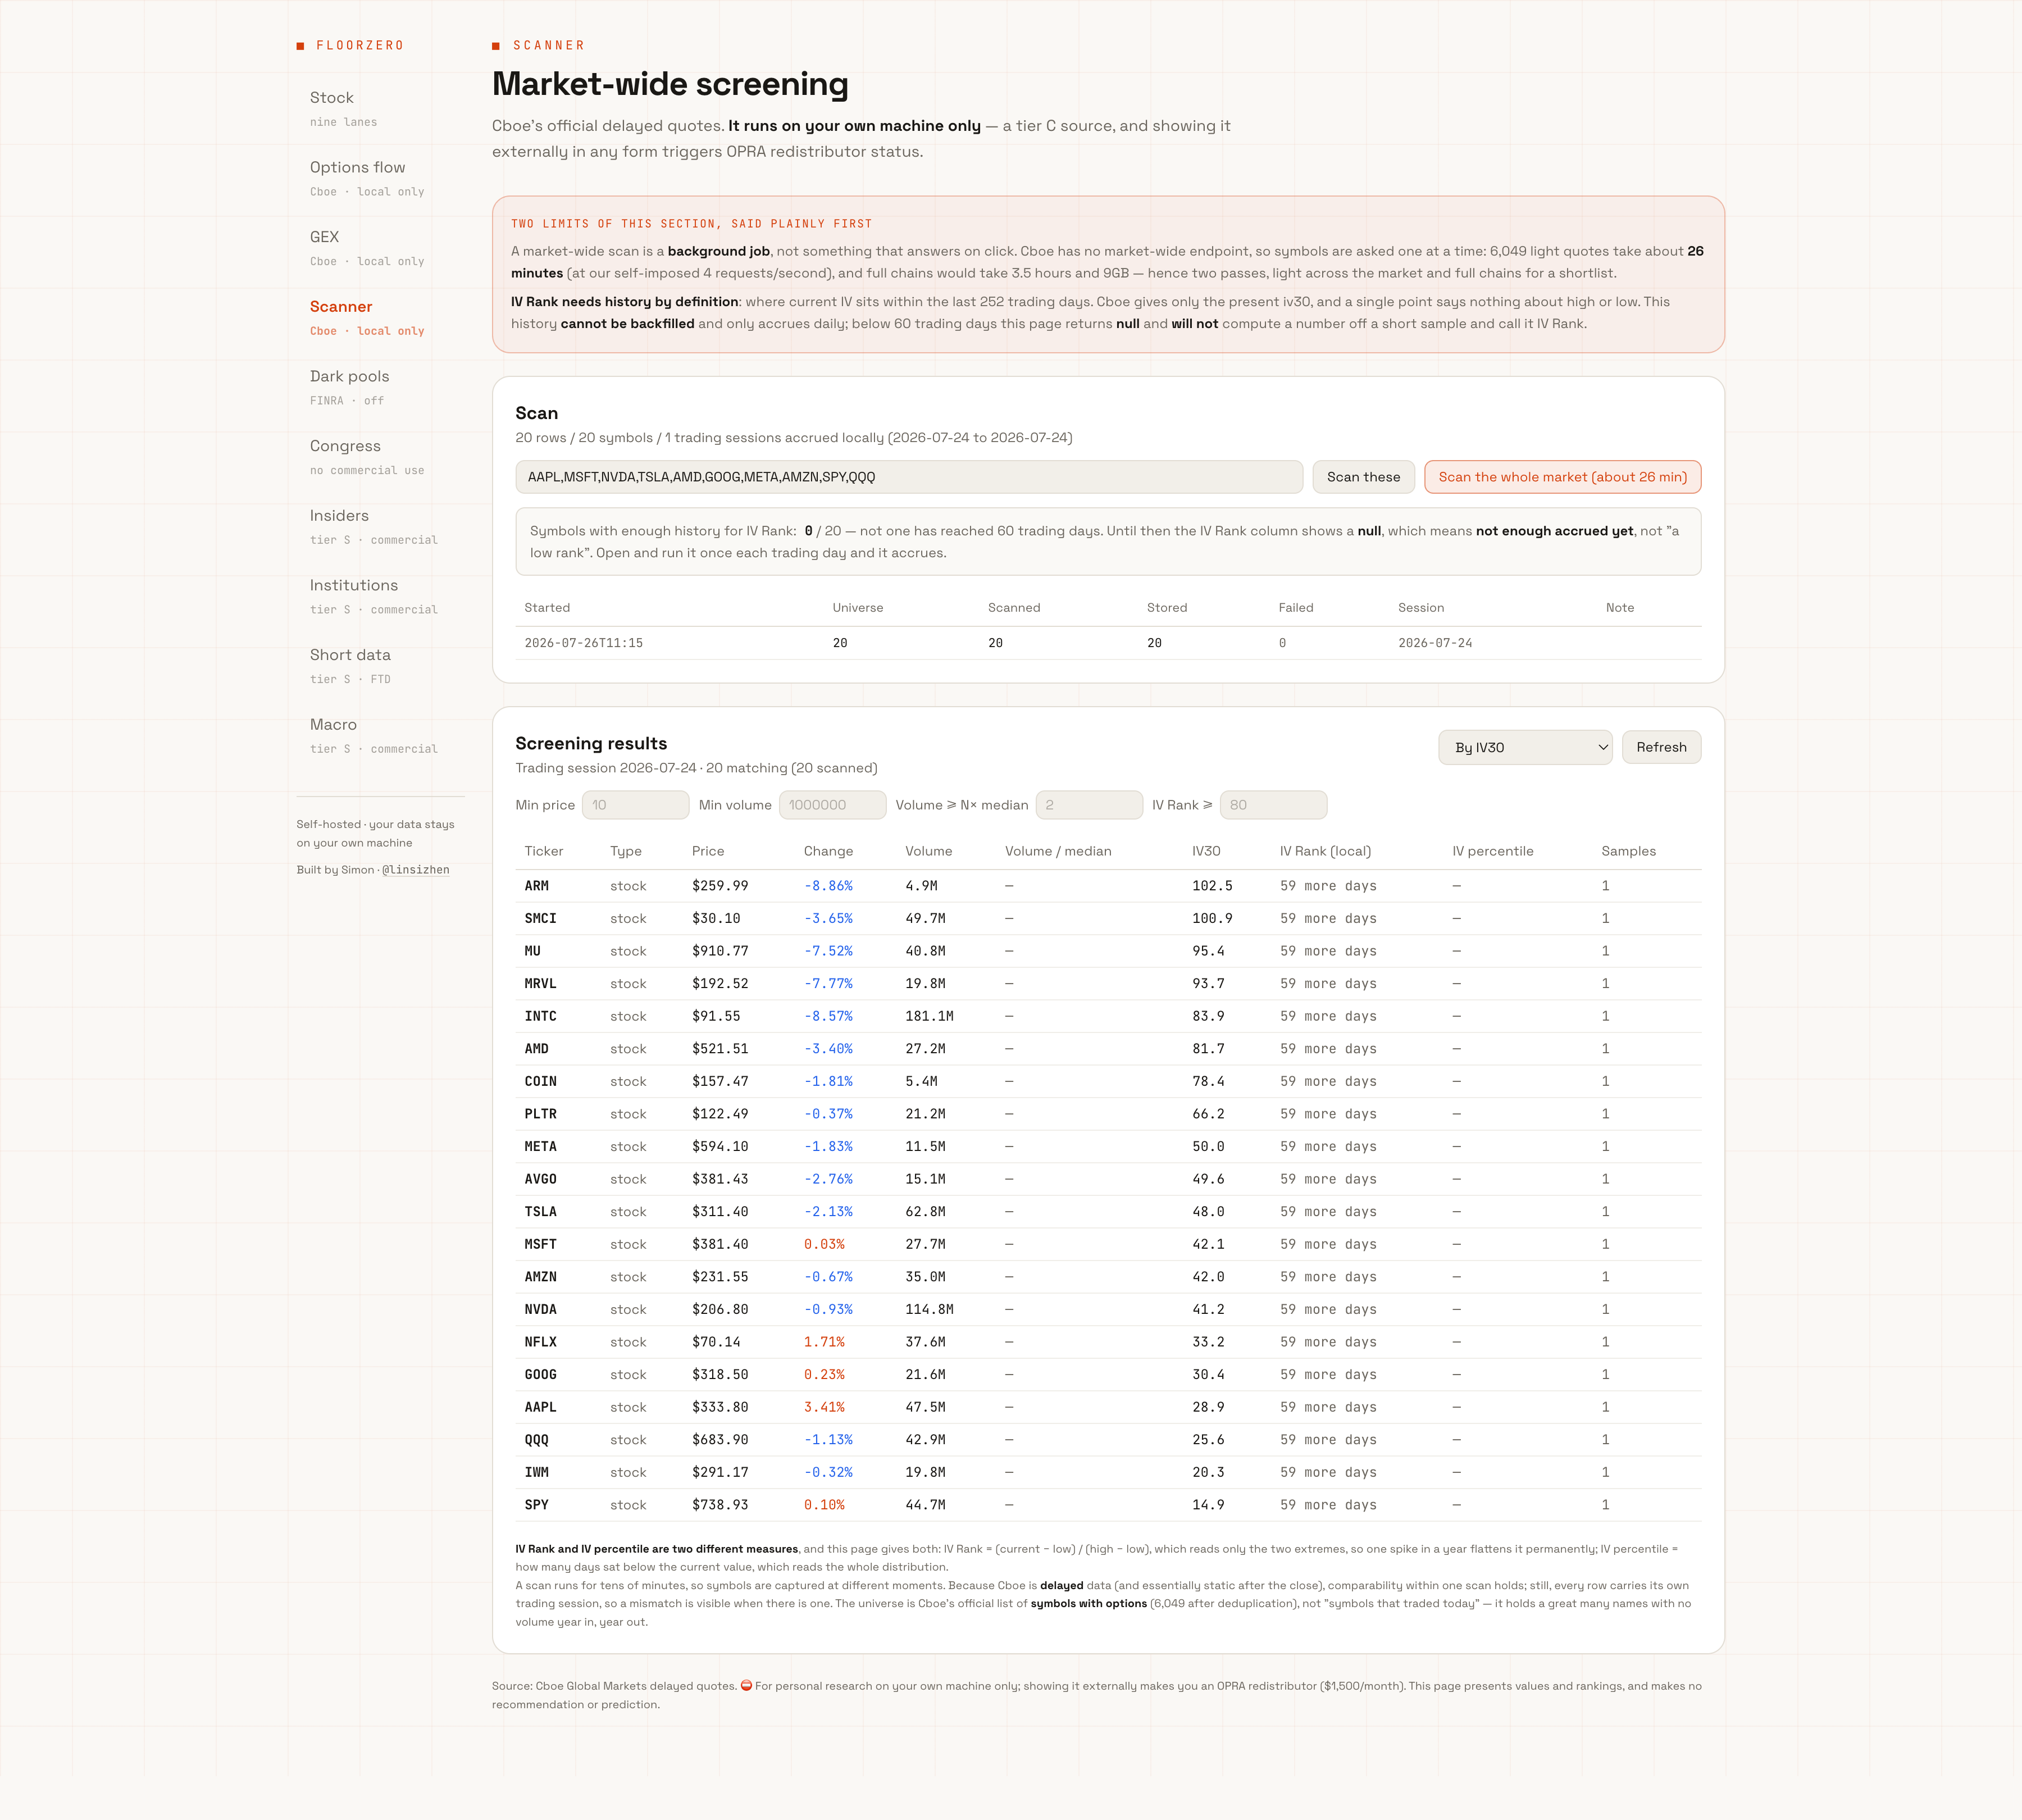Click SPY's IV30 value 14.9
The image size is (2022, 1820).
(1208, 1505)
